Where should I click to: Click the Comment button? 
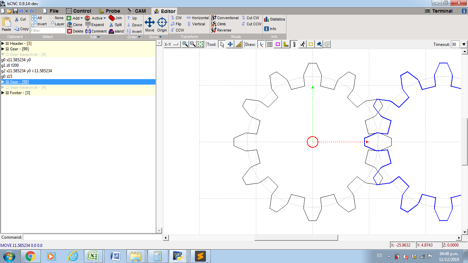coord(96,31)
